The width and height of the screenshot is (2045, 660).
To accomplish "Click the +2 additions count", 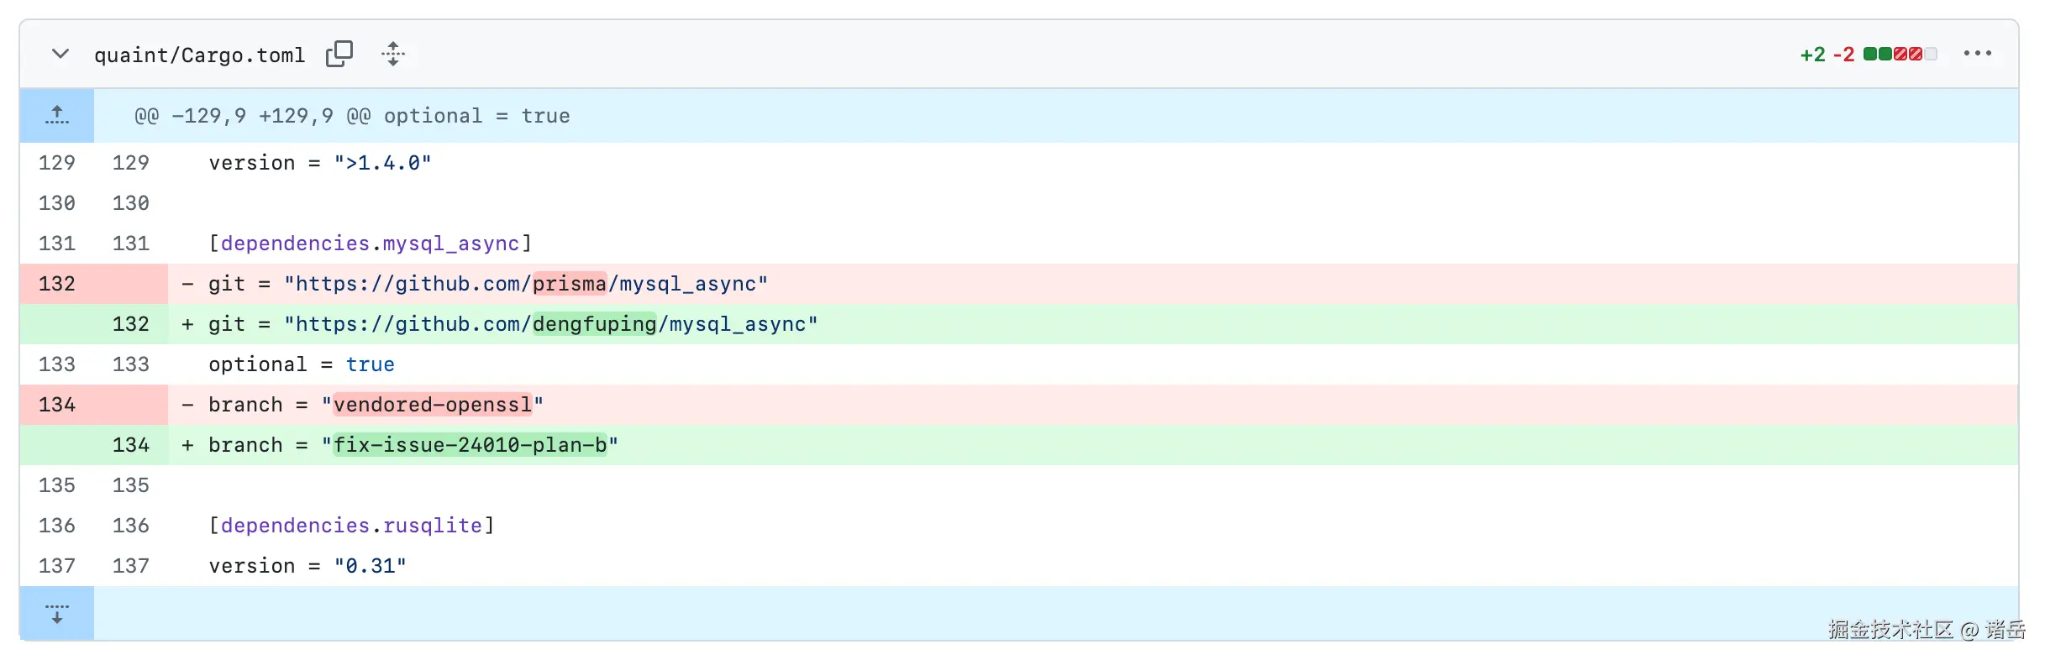I will coord(1812,55).
